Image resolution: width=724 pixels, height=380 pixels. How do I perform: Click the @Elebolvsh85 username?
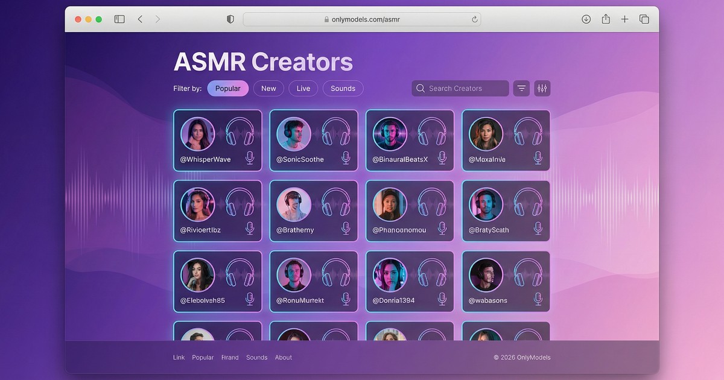(203, 300)
